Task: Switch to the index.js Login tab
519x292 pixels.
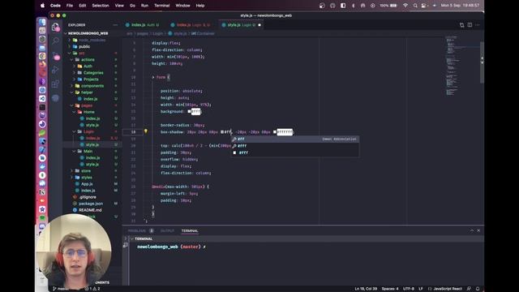Action: (192, 25)
